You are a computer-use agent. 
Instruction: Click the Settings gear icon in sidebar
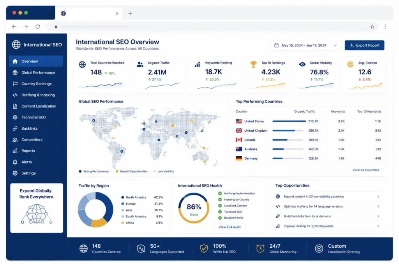pyautogui.click(x=15, y=173)
